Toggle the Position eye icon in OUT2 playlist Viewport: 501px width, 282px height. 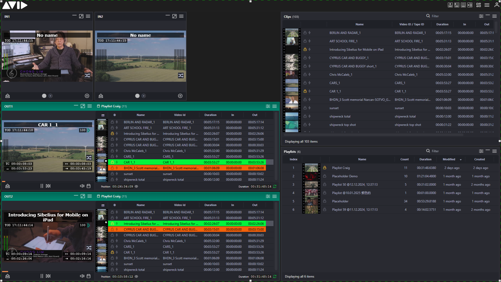[136, 277]
